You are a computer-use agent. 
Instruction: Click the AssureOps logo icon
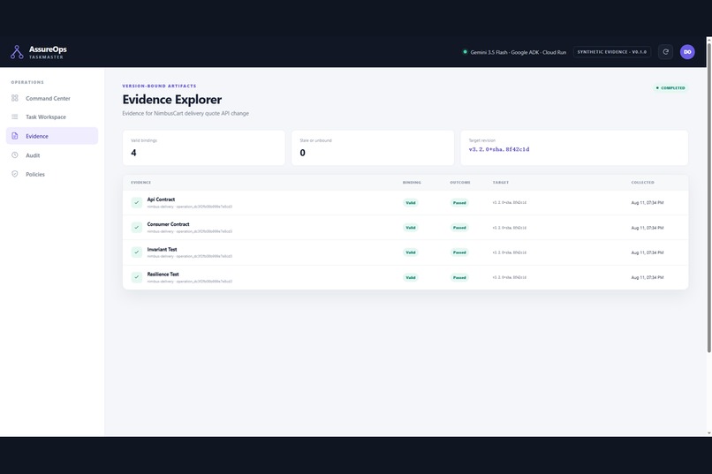(17, 52)
